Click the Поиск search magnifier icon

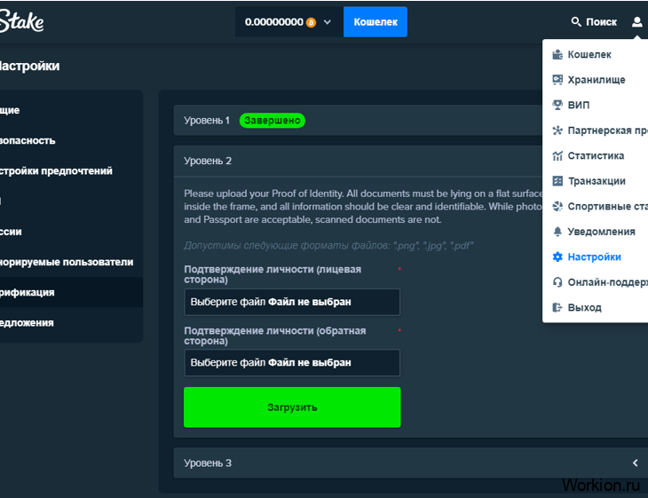(x=576, y=21)
